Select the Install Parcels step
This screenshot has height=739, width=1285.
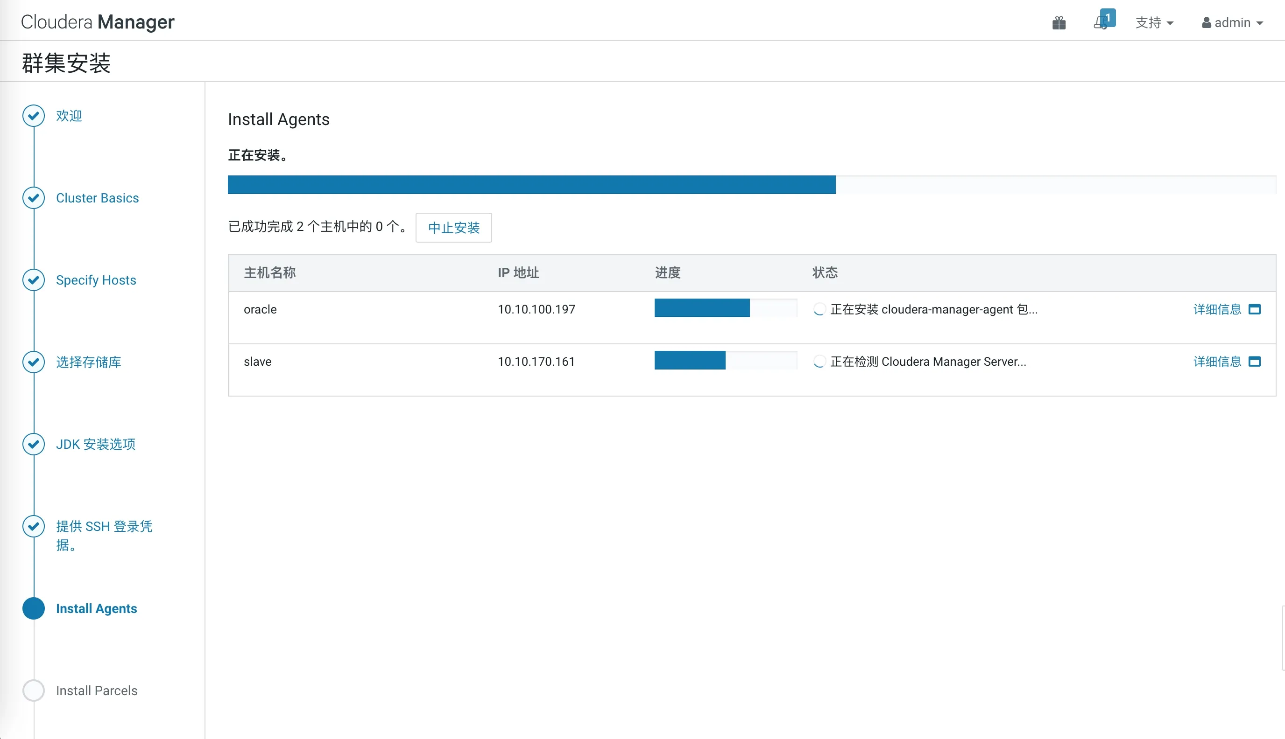pos(97,690)
